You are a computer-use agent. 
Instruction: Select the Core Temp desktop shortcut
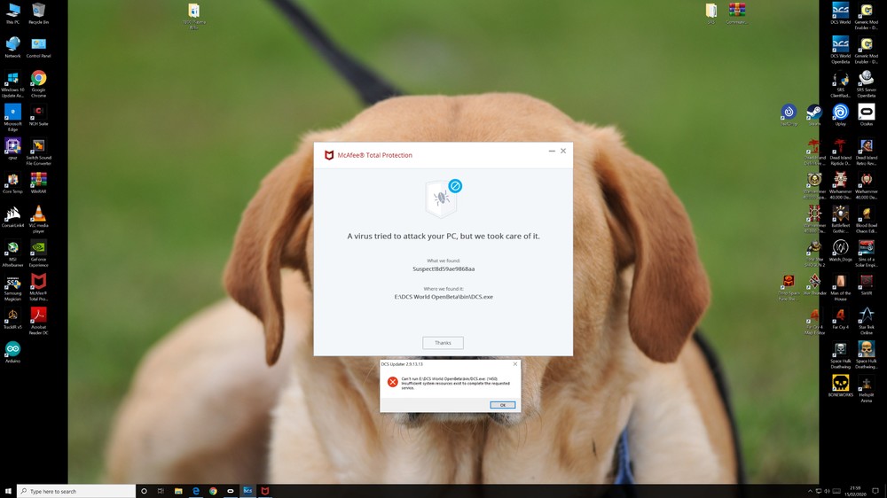pos(12,183)
